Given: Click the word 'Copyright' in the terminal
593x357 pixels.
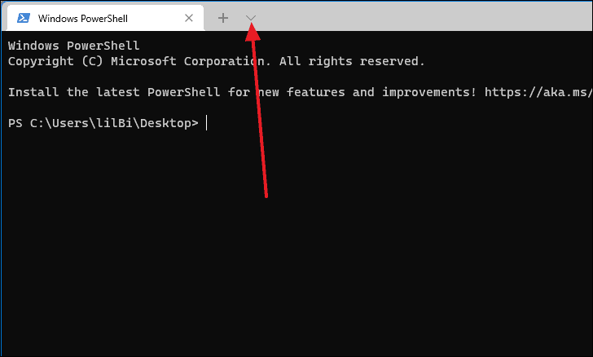Looking at the screenshot, I should (41, 61).
